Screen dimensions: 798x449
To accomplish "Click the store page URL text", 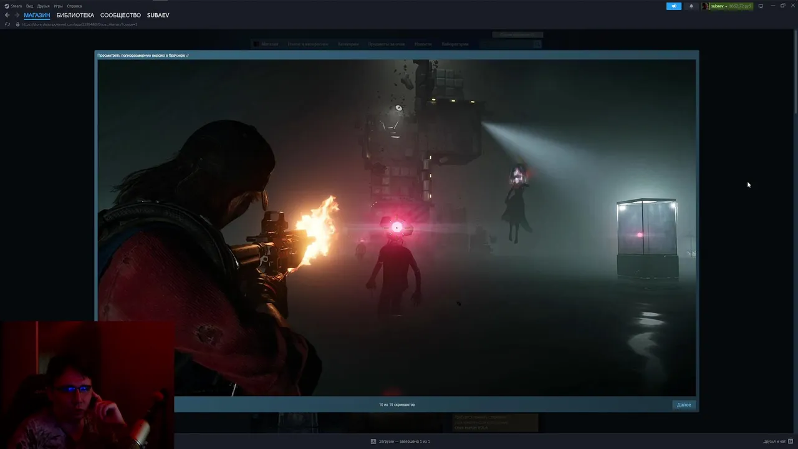I will coord(79,24).
